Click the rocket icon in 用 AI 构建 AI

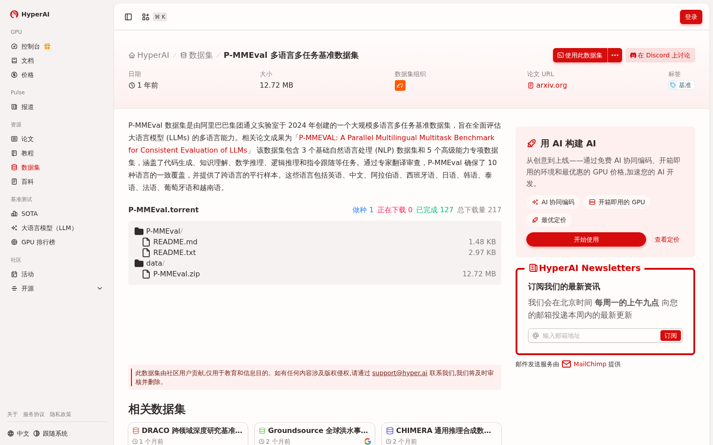[x=531, y=143]
